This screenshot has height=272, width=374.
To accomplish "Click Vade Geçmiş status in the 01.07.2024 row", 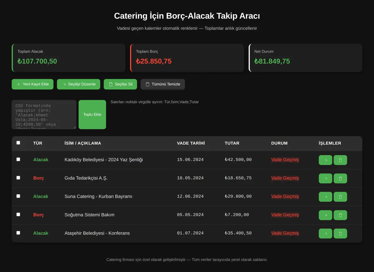I will coord(285,233).
